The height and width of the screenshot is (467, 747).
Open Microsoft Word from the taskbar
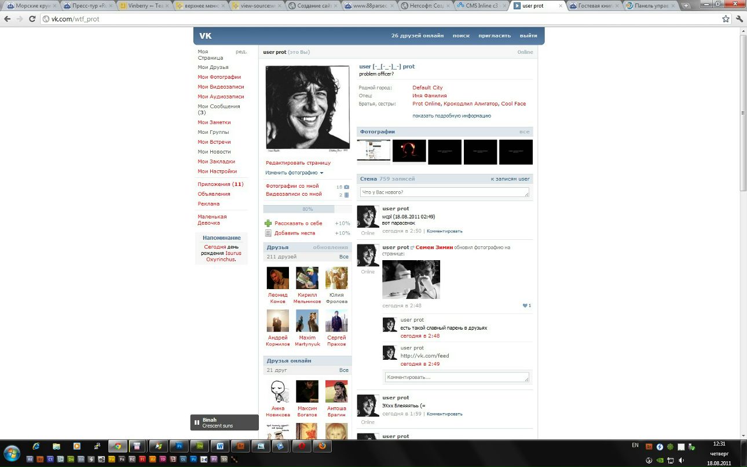[x=220, y=446]
